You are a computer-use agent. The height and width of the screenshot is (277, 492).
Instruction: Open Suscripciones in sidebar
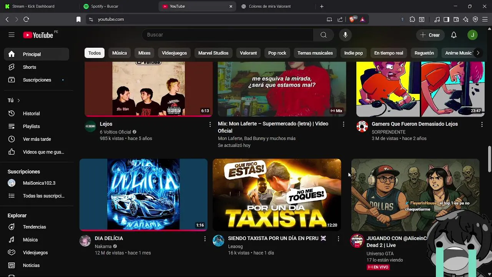[x=37, y=80]
